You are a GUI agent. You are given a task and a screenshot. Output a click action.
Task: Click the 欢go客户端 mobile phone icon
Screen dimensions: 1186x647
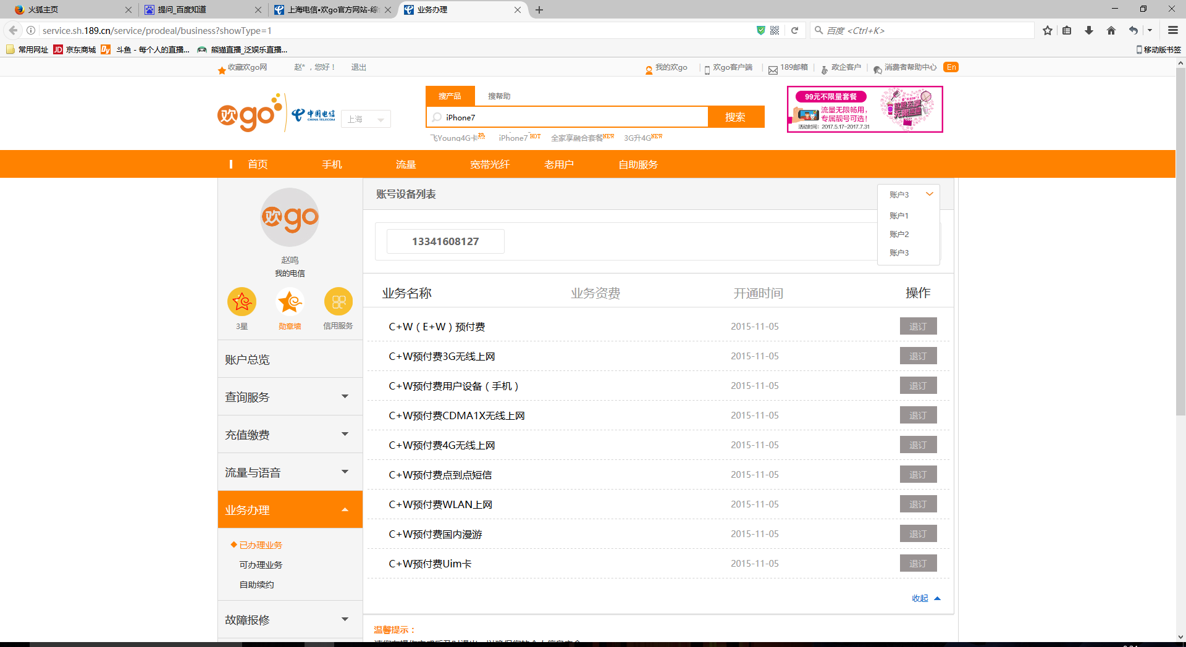click(707, 69)
